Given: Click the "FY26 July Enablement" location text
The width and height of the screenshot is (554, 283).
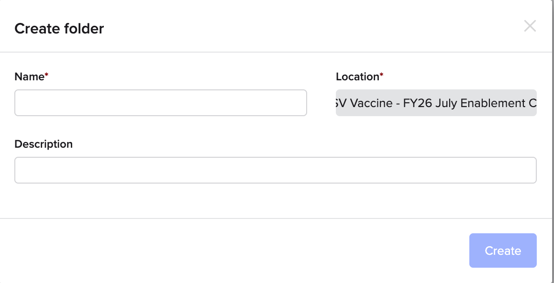Looking at the screenshot, I should click(464, 103).
